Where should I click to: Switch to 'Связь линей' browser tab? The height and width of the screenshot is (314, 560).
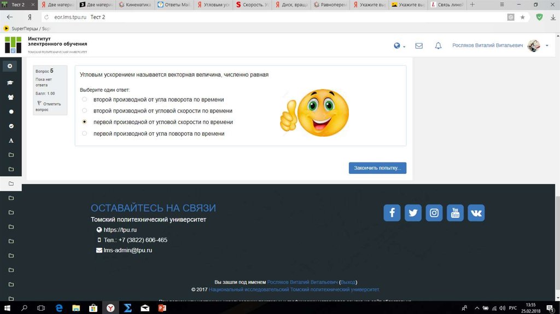coord(447,4)
